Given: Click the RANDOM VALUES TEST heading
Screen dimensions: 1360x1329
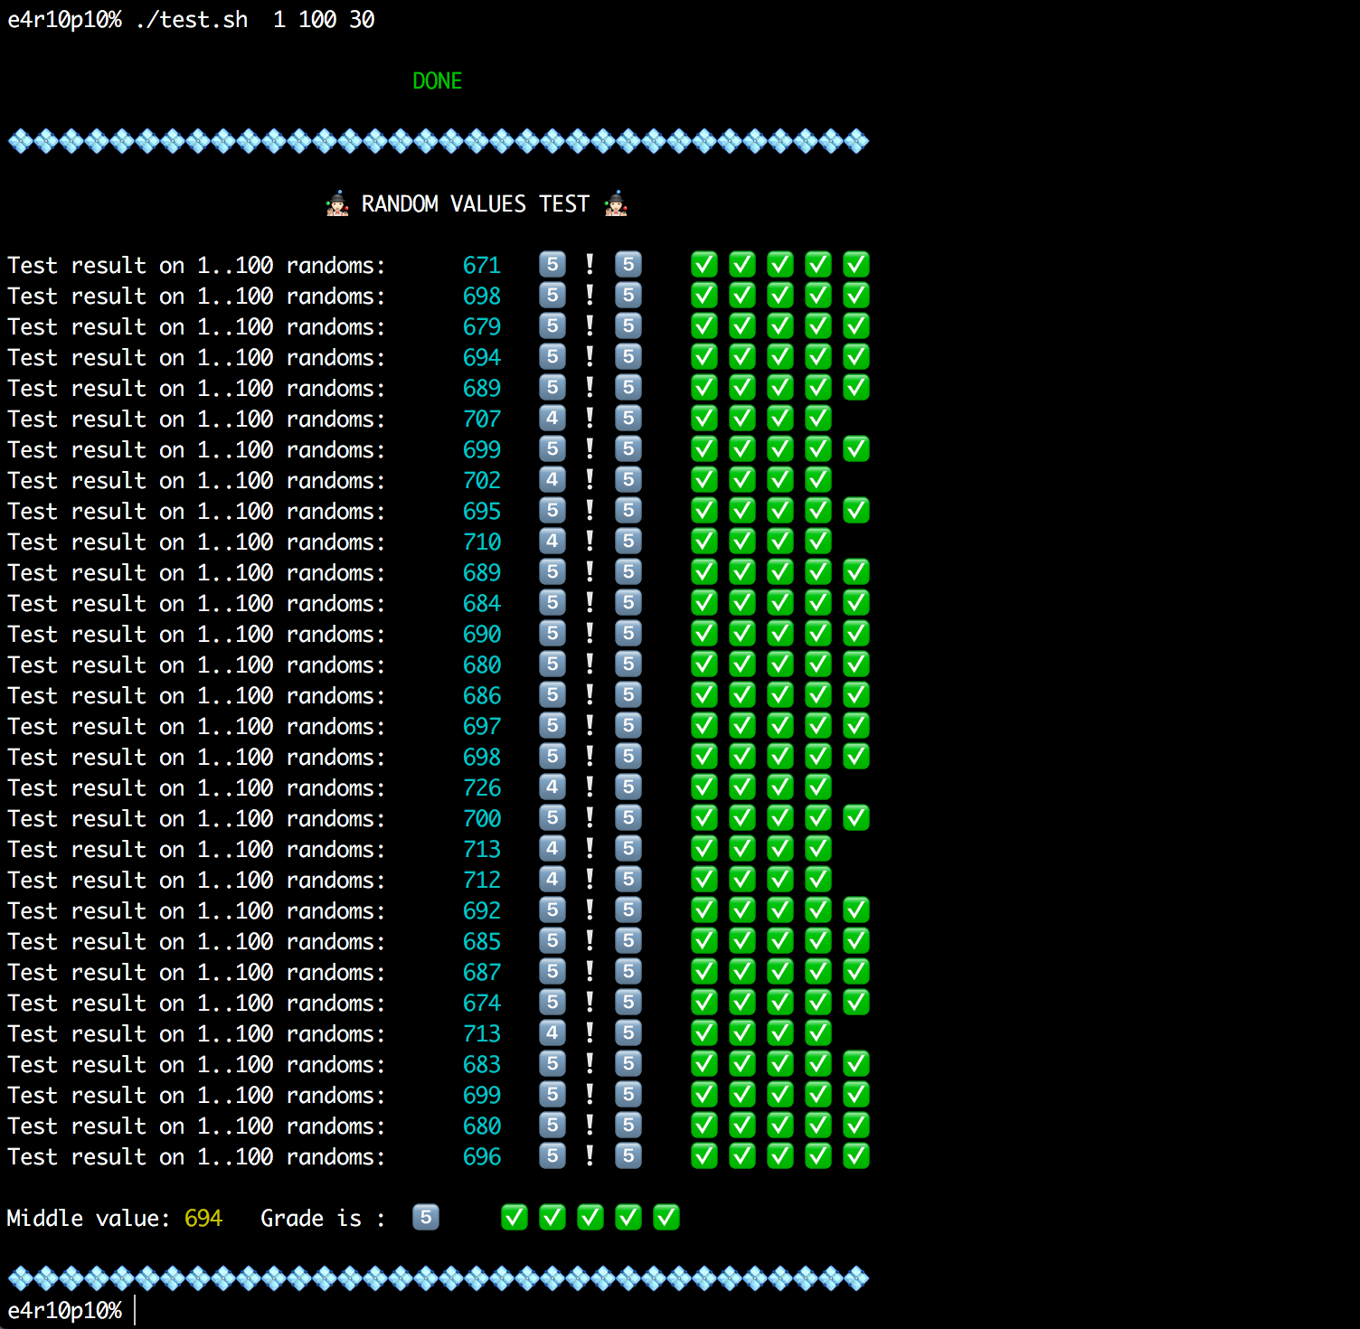Looking at the screenshot, I should pos(476,203).
